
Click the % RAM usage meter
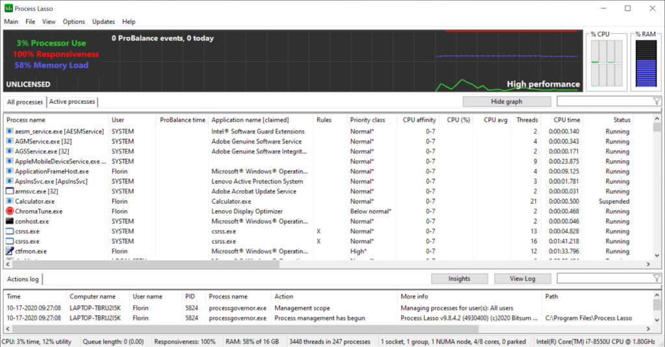tap(646, 63)
